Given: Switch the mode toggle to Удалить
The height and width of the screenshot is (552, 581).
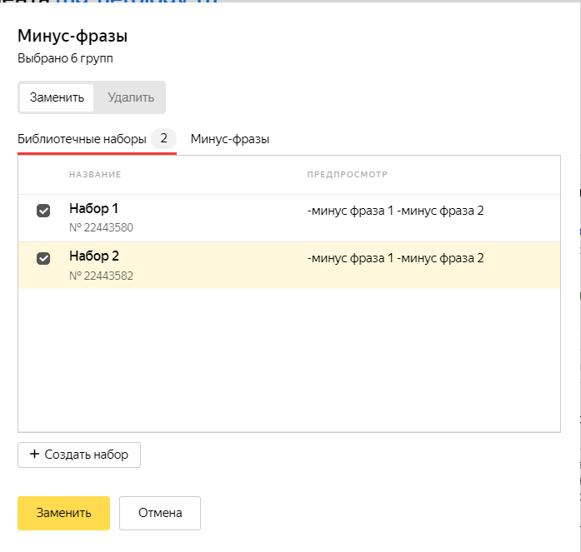Looking at the screenshot, I should pyautogui.click(x=131, y=97).
